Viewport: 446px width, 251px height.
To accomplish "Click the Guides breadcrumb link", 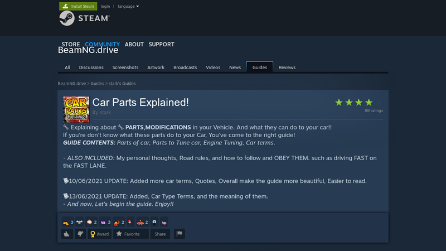I will [x=97, y=83].
